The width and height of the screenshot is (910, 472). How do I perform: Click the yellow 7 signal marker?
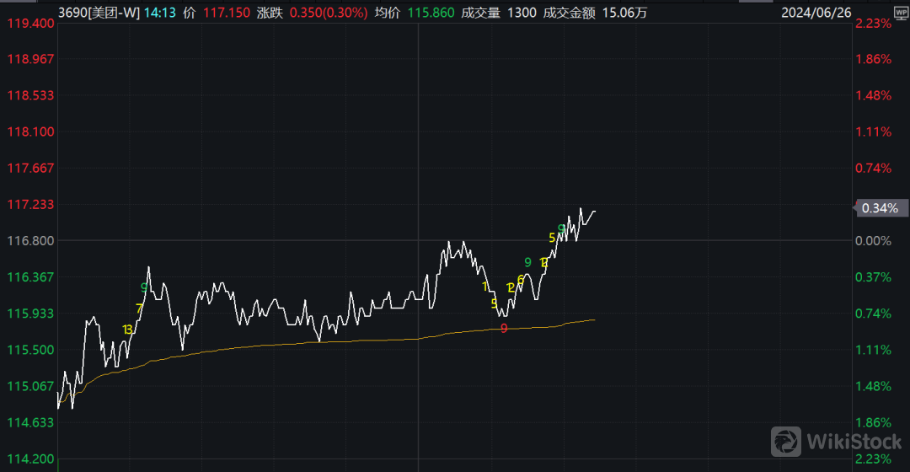(139, 308)
